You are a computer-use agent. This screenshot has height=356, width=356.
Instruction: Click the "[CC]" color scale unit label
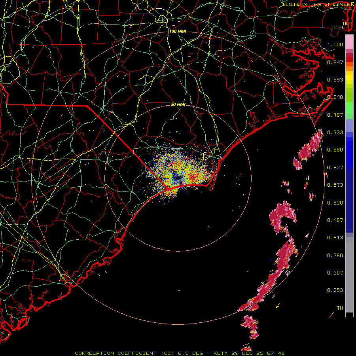click(x=338, y=27)
